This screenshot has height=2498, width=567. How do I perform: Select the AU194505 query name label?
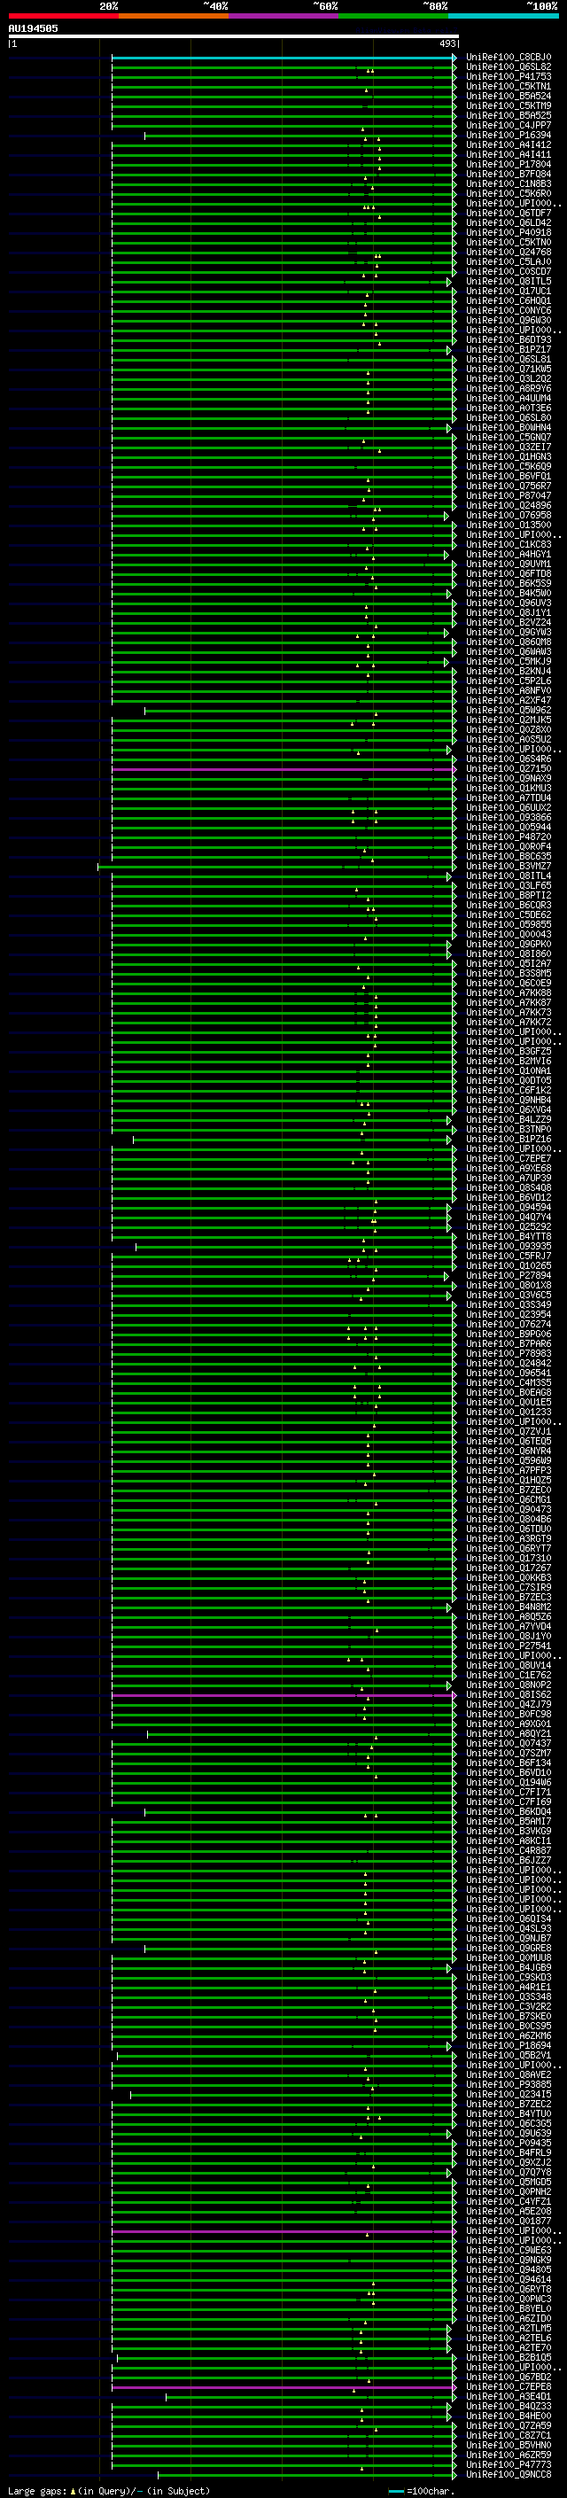pyautogui.click(x=33, y=28)
